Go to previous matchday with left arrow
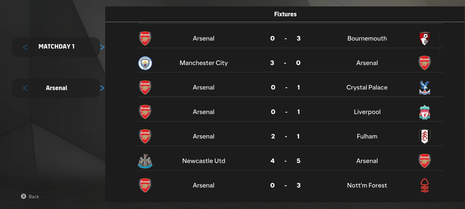465x209 pixels. 25,47
